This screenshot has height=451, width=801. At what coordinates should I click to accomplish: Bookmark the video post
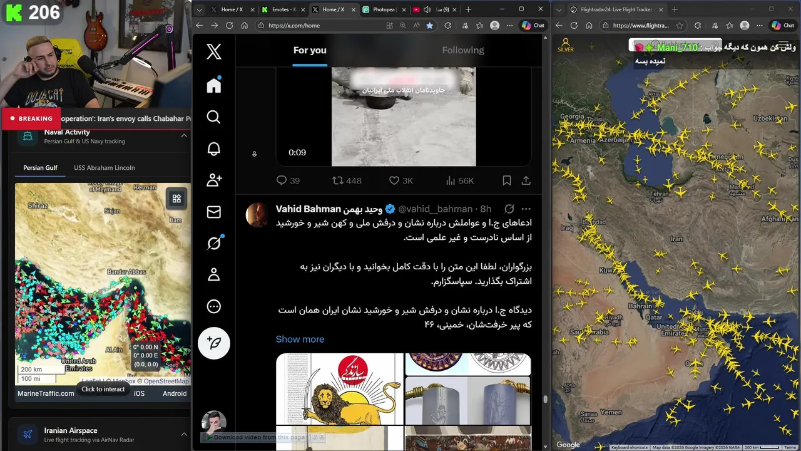pyautogui.click(x=507, y=180)
